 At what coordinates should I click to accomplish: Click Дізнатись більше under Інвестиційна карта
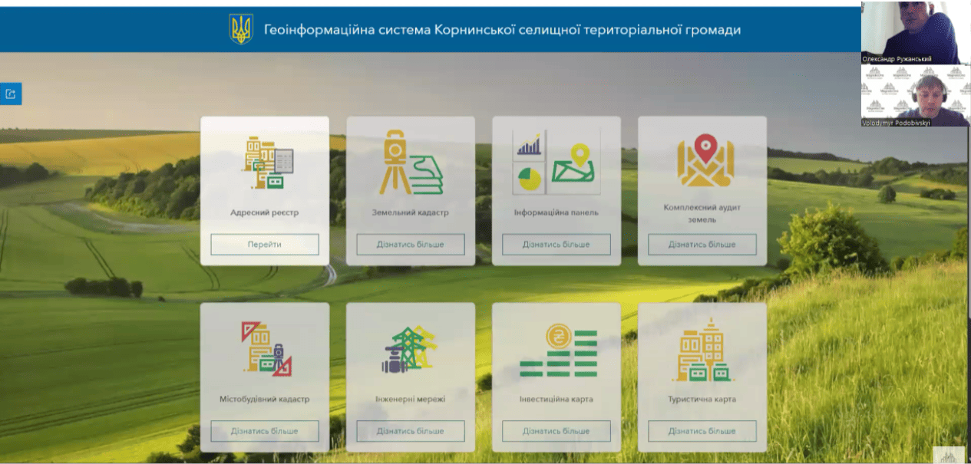pyautogui.click(x=557, y=431)
